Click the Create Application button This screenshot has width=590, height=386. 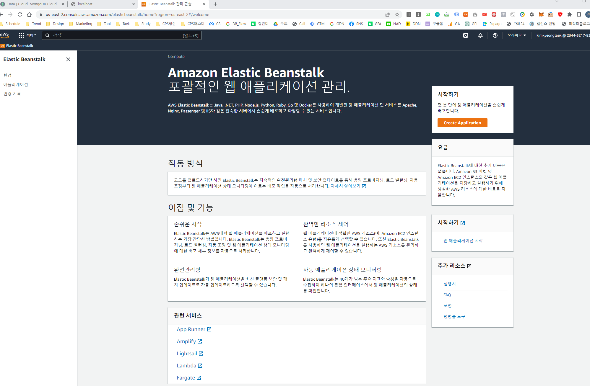point(462,123)
